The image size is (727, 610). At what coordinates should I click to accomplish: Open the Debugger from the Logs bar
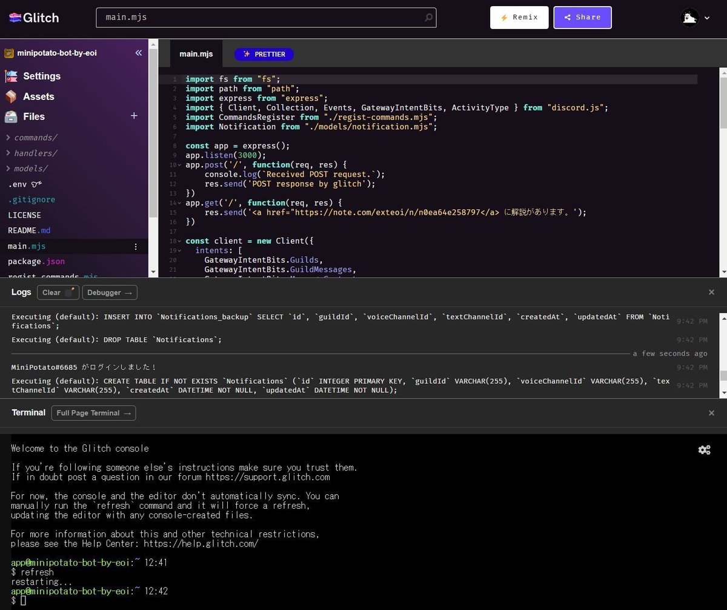click(109, 292)
